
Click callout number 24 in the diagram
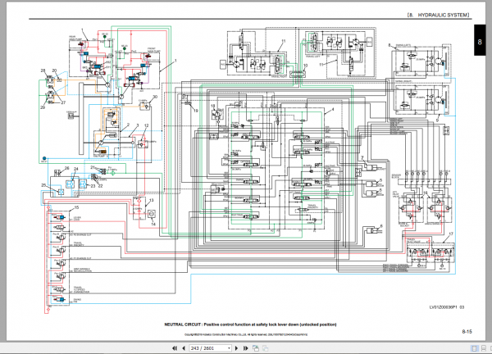click(x=75, y=169)
